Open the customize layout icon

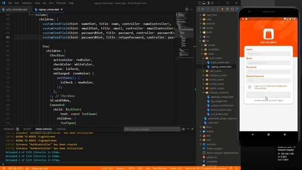coord(212,3)
